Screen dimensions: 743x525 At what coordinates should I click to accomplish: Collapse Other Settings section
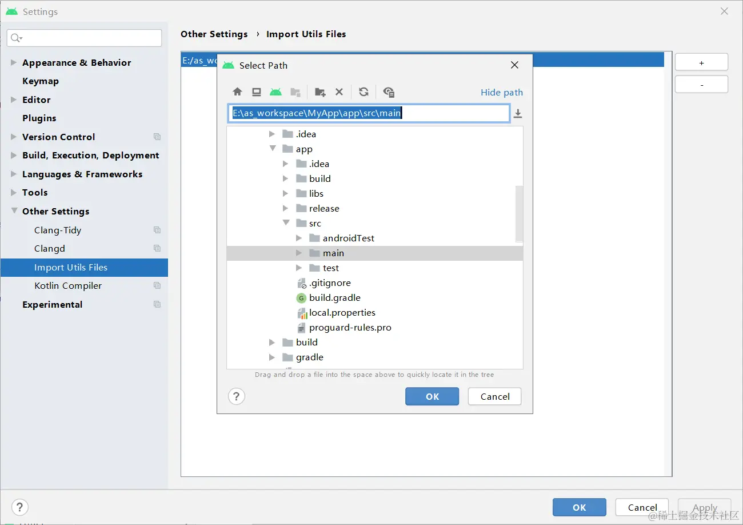point(14,210)
